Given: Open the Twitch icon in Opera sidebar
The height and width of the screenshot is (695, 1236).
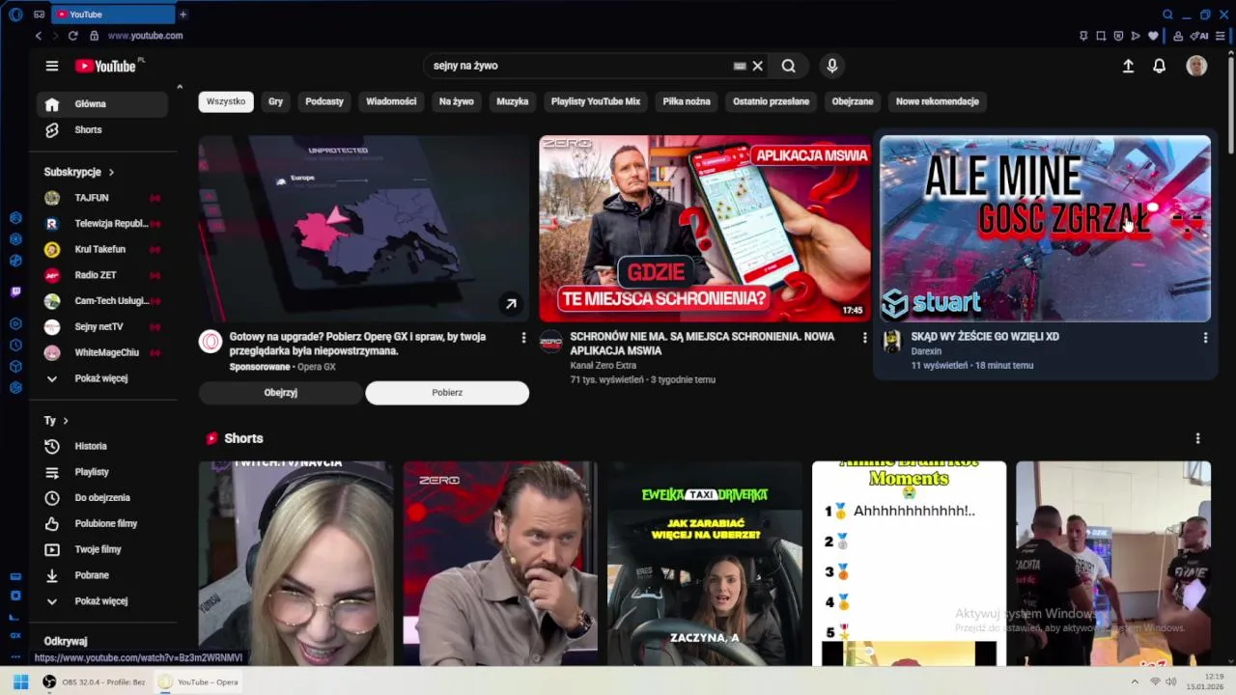Looking at the screenshot, I should click(15, 292).
